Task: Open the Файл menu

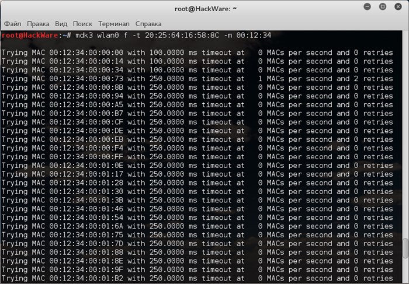Action: [12, 24]
